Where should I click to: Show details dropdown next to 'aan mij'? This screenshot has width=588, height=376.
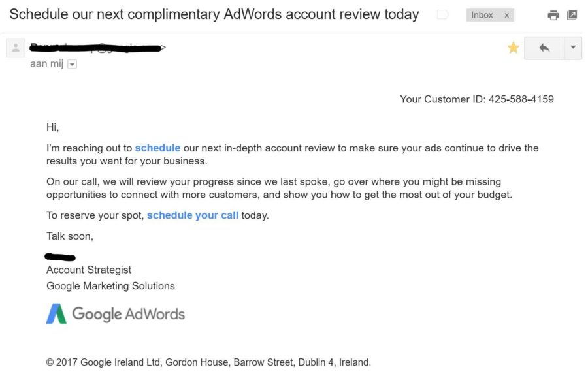[x=72, y=65]
